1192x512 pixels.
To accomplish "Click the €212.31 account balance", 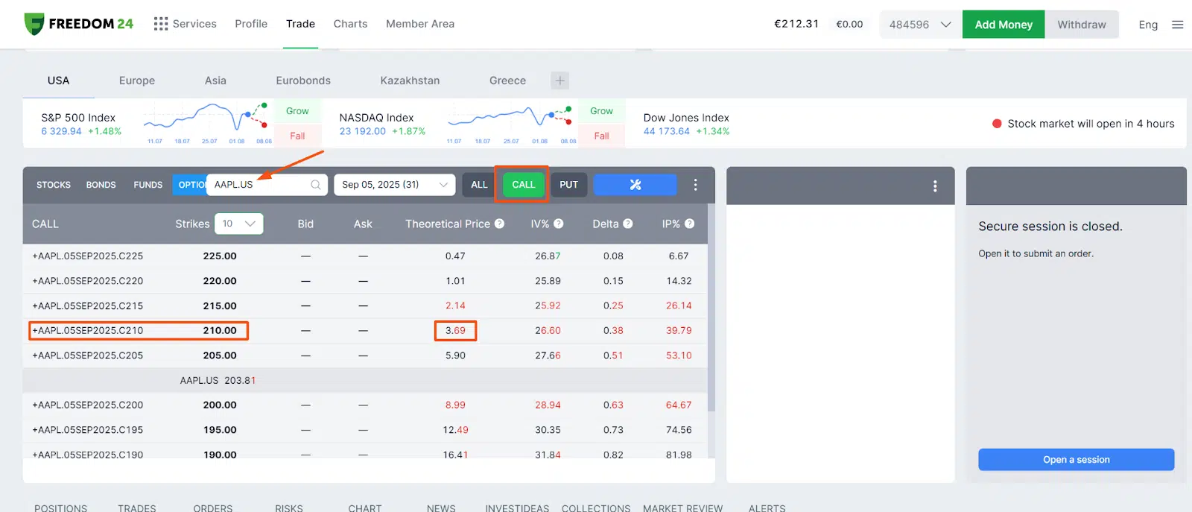I will 796,24.
